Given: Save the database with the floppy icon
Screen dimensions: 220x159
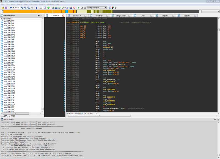Looking at the screenshot, I should 6,8.
